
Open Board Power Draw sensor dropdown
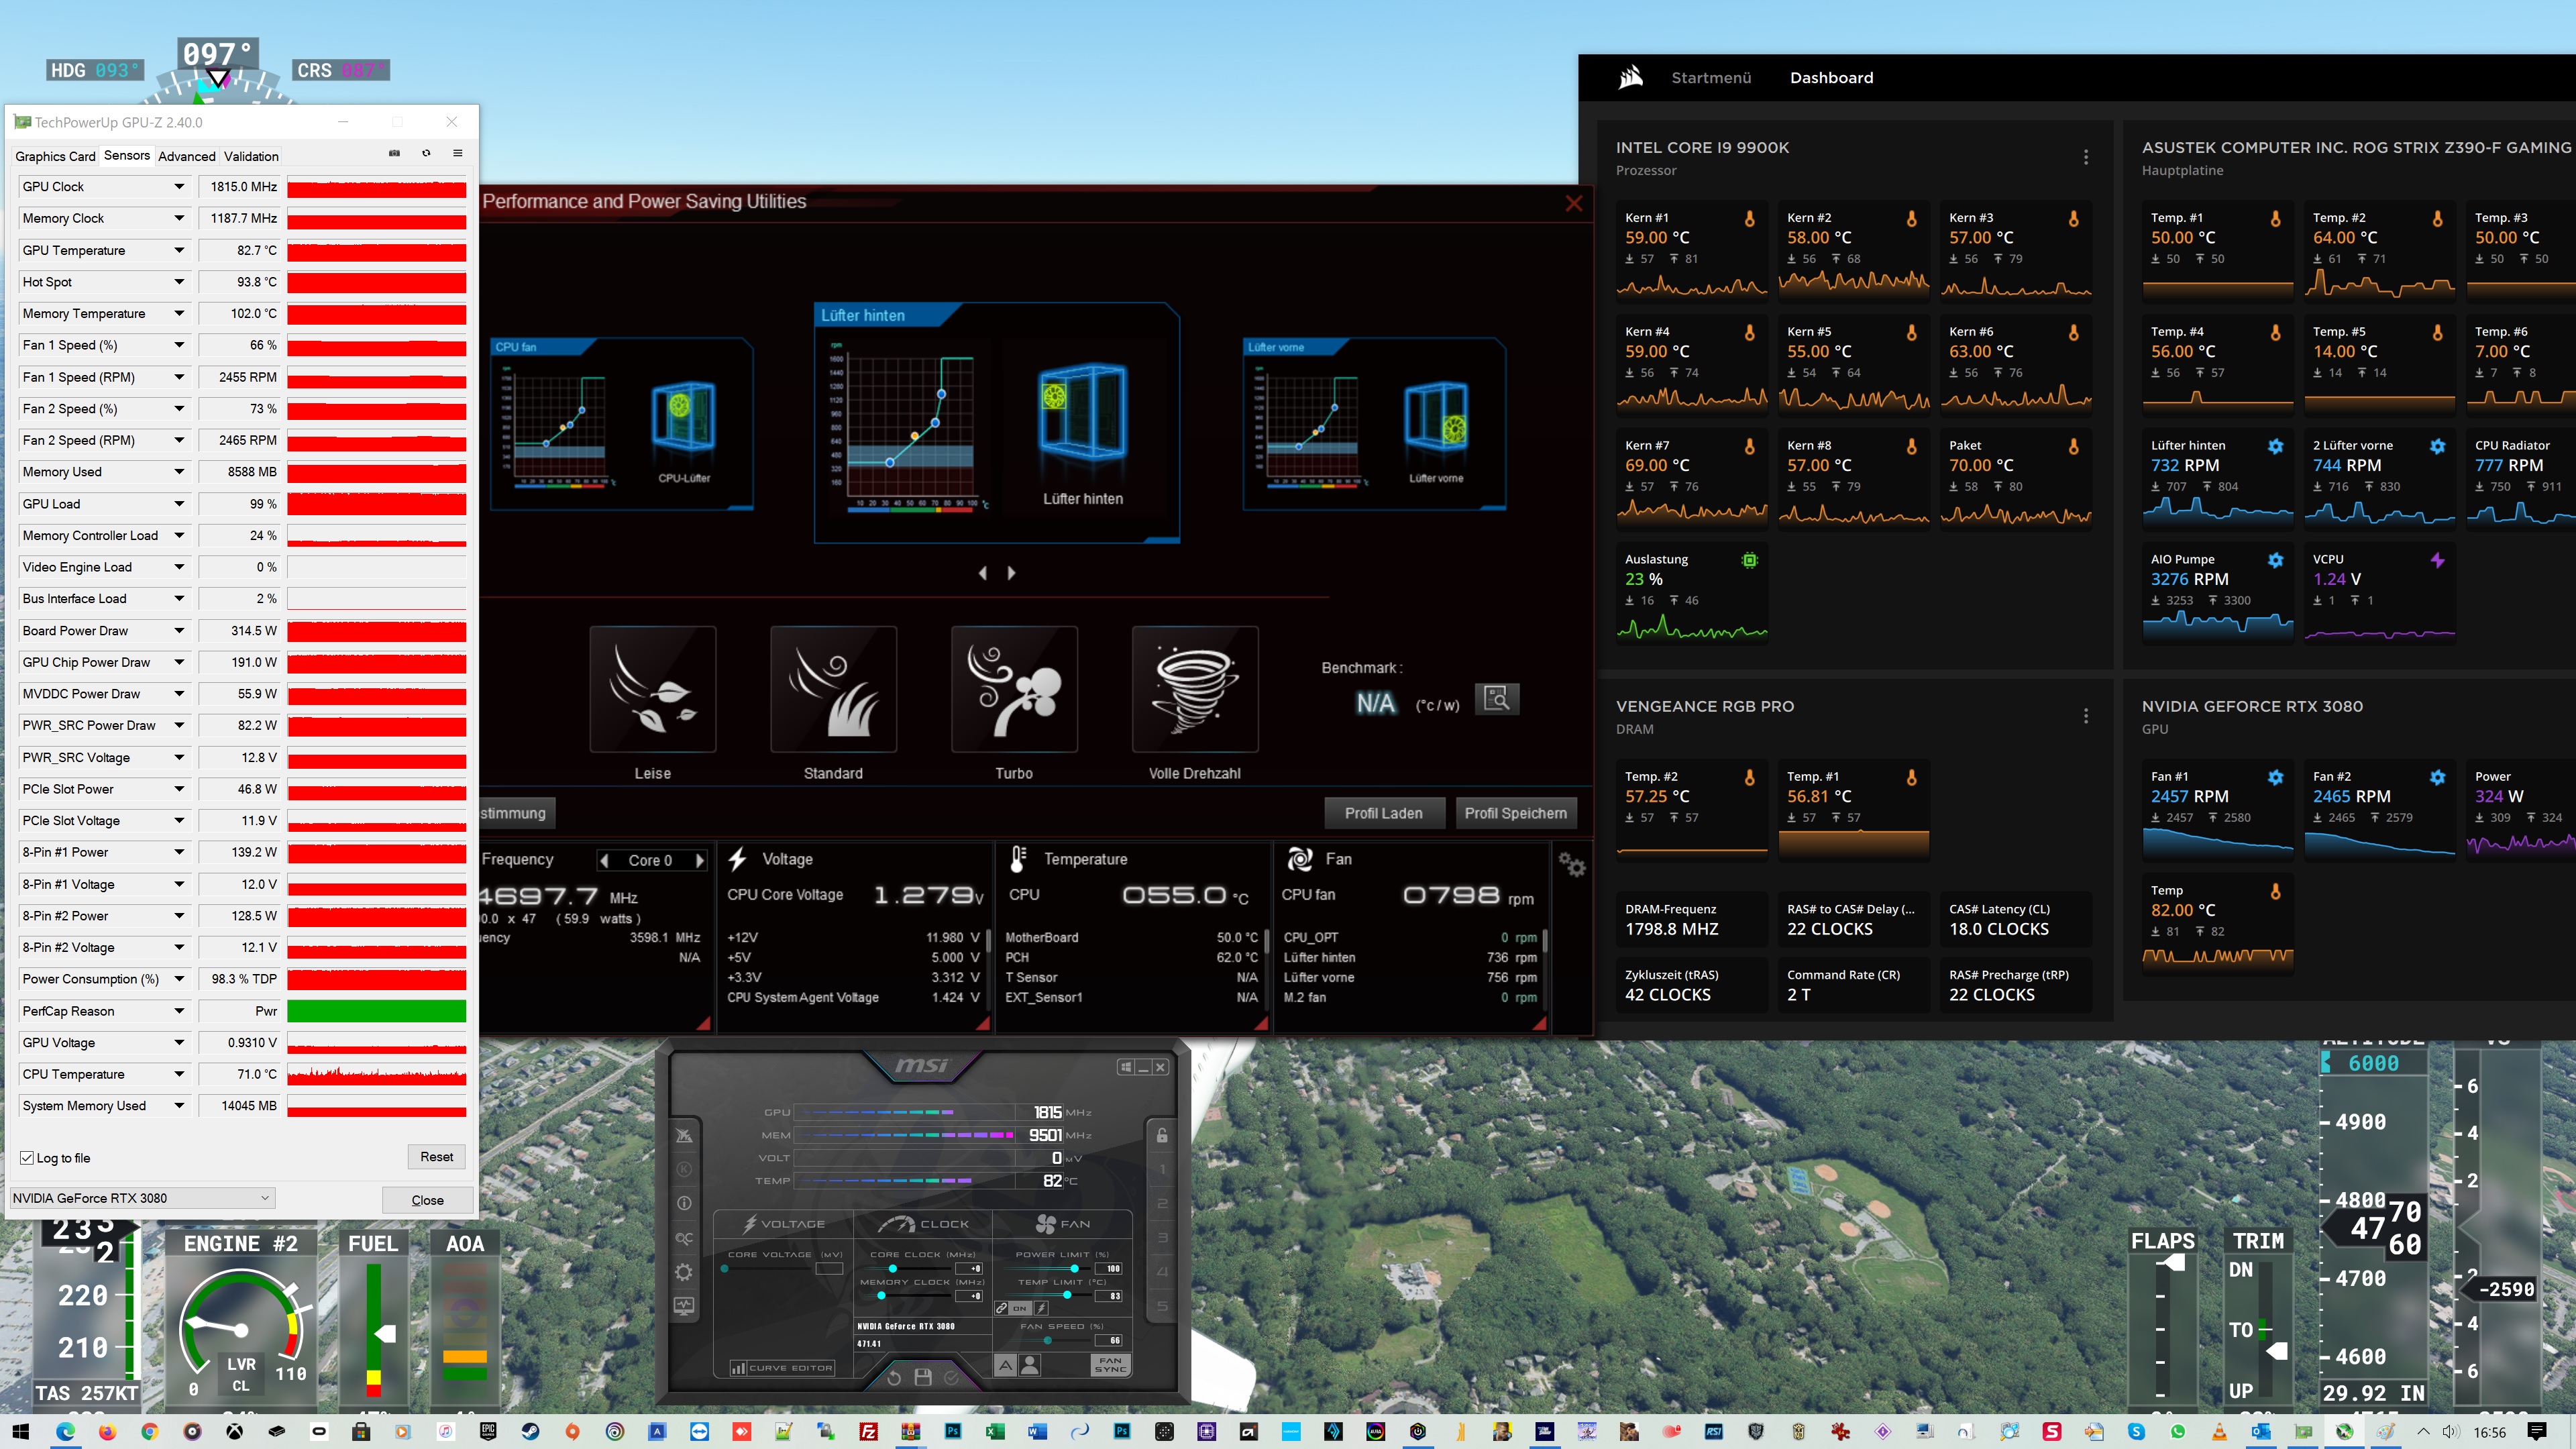point(179,631)
